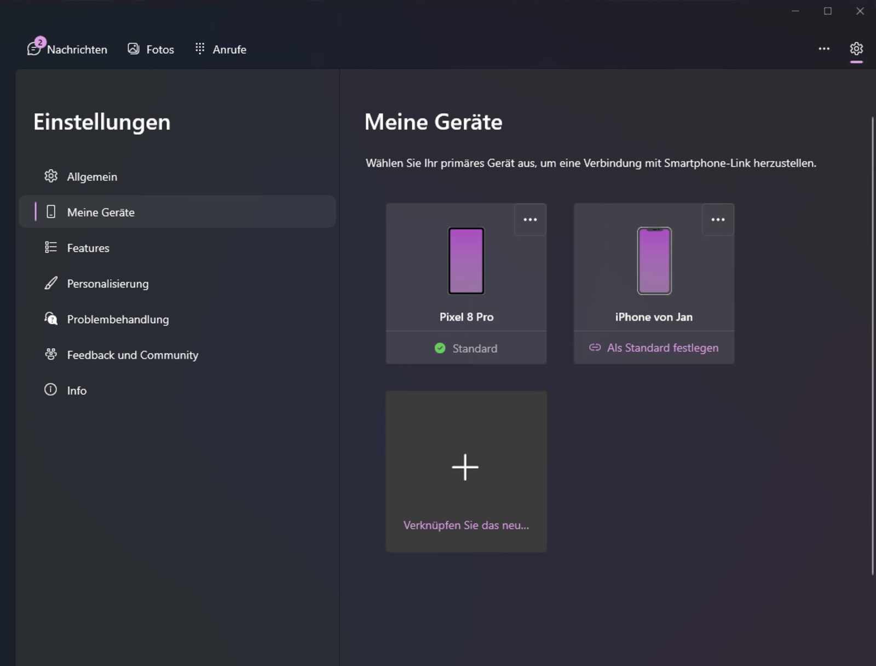Click the Personalisierung brush icon

tap(50, 283)
